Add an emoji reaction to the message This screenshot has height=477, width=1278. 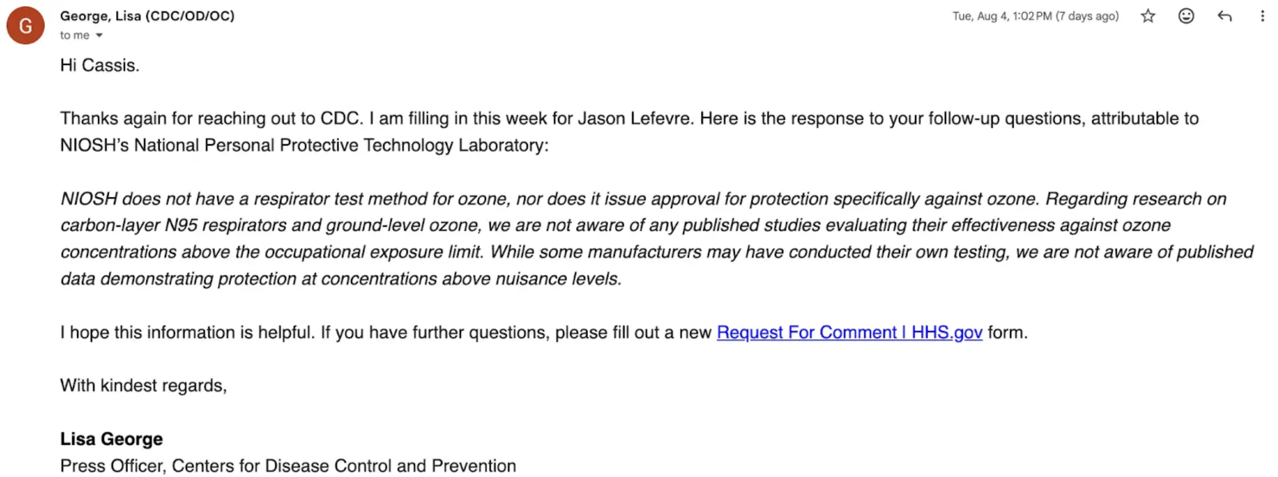pyautogui.click(x=1186, y=16)
